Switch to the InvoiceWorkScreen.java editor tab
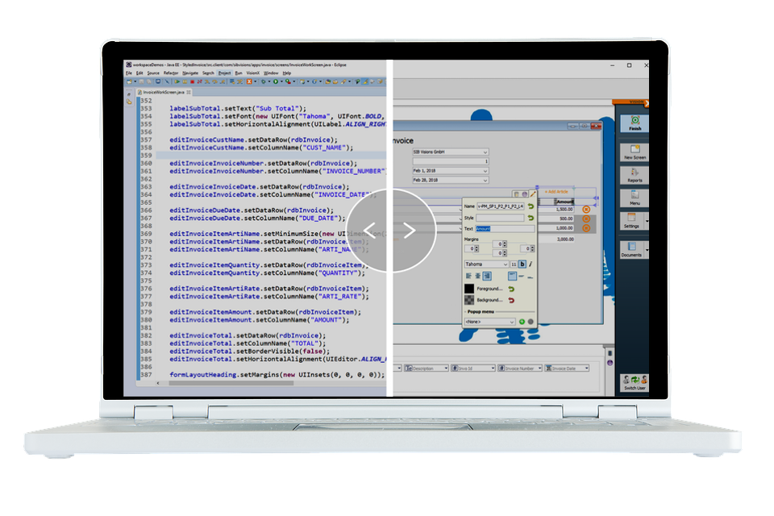 coord(164,93)
